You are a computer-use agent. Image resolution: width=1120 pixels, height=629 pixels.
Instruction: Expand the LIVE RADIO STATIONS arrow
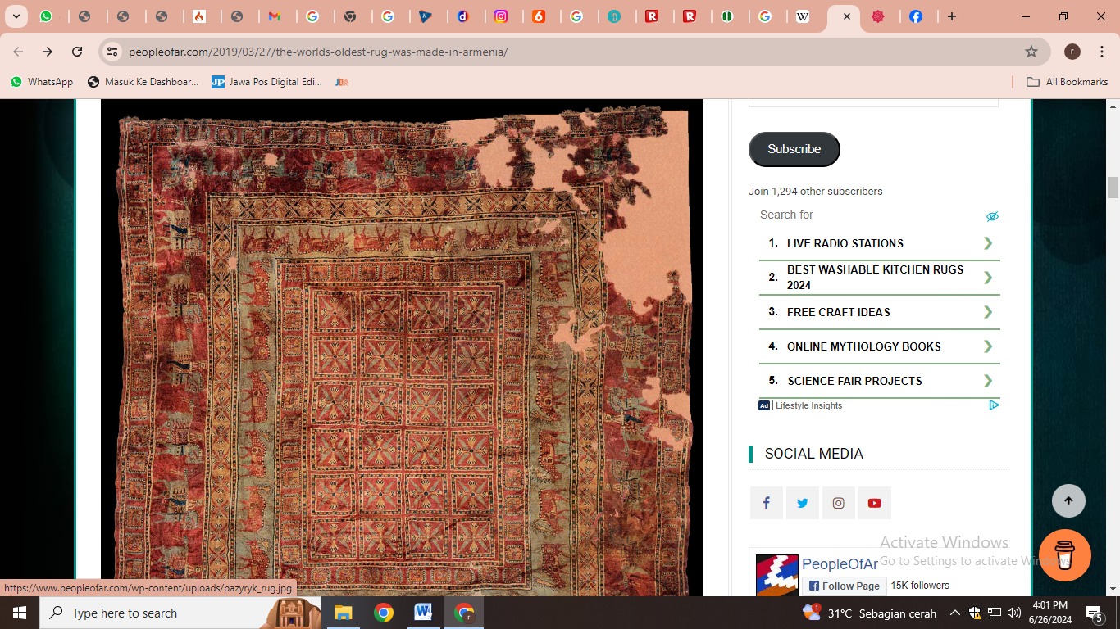(988, 243)
